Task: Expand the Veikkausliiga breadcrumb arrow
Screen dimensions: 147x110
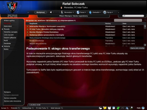Action: click(33, 108)
